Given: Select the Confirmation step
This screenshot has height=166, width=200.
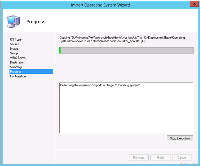Looking at the screenshot, I should 18,76.
